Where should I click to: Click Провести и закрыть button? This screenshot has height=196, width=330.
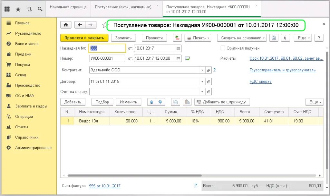point(84,38)
